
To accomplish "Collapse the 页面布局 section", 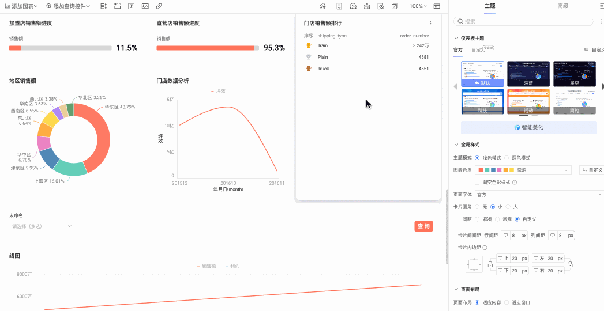I will (x=457, y=290).
